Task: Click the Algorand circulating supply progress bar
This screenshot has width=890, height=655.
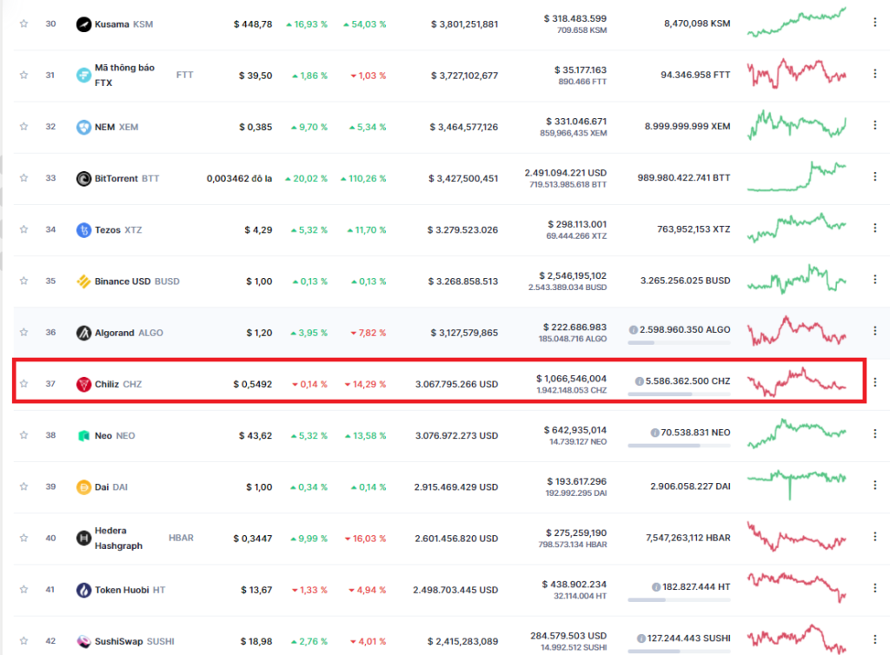Action: (679, 342)
